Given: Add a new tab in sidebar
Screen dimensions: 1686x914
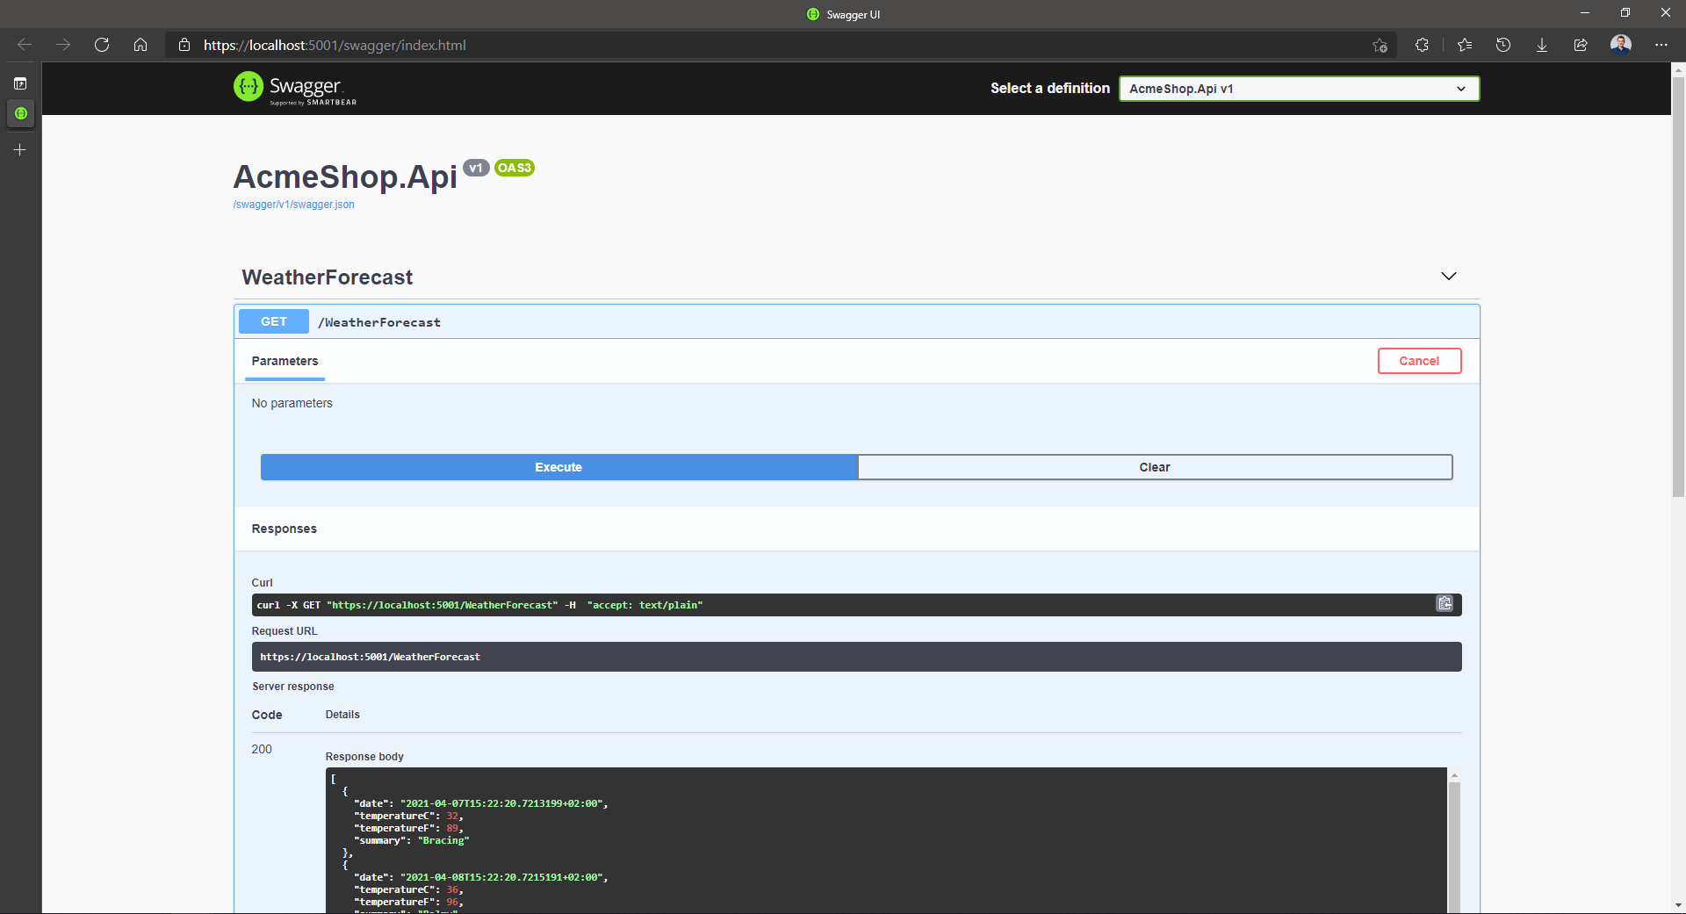Looking at the screenshot, I should 20,150.
